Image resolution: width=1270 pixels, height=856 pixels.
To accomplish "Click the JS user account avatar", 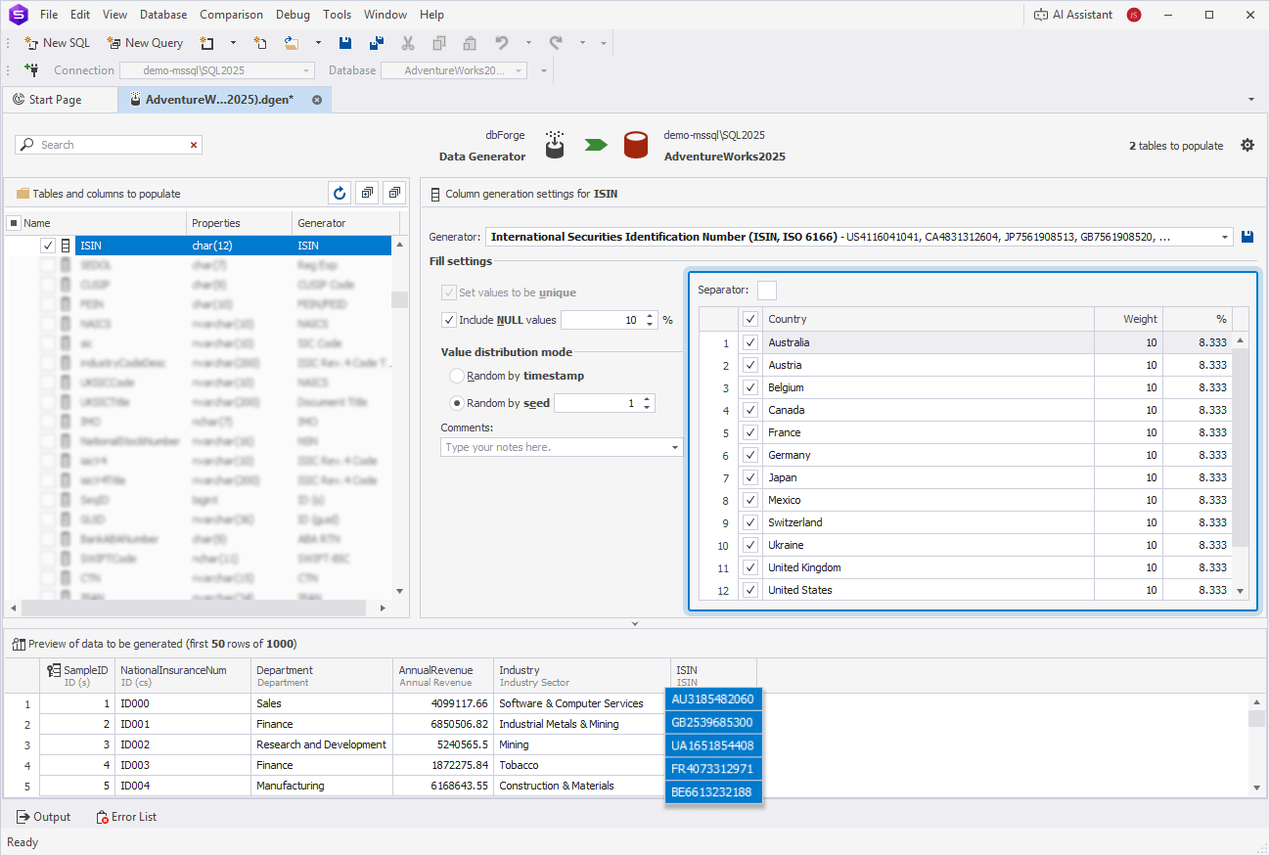I will click(x=1134, y=15).
